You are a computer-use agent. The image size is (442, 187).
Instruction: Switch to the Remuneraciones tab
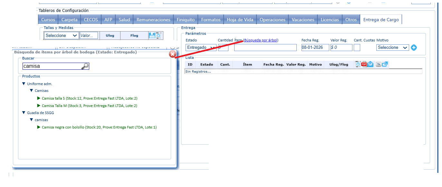(153, 20)
